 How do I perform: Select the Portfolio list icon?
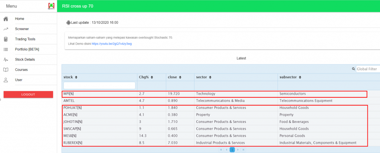click(x=6, y=49)
